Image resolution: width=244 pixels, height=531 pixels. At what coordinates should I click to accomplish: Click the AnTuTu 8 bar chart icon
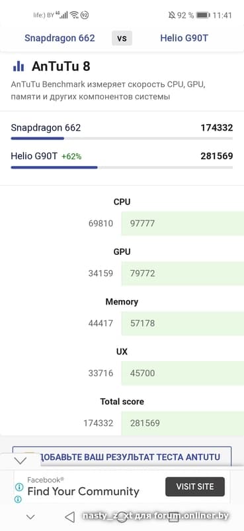19,66
